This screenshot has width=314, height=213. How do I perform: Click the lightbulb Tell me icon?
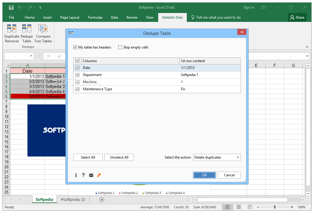(193, 17)
